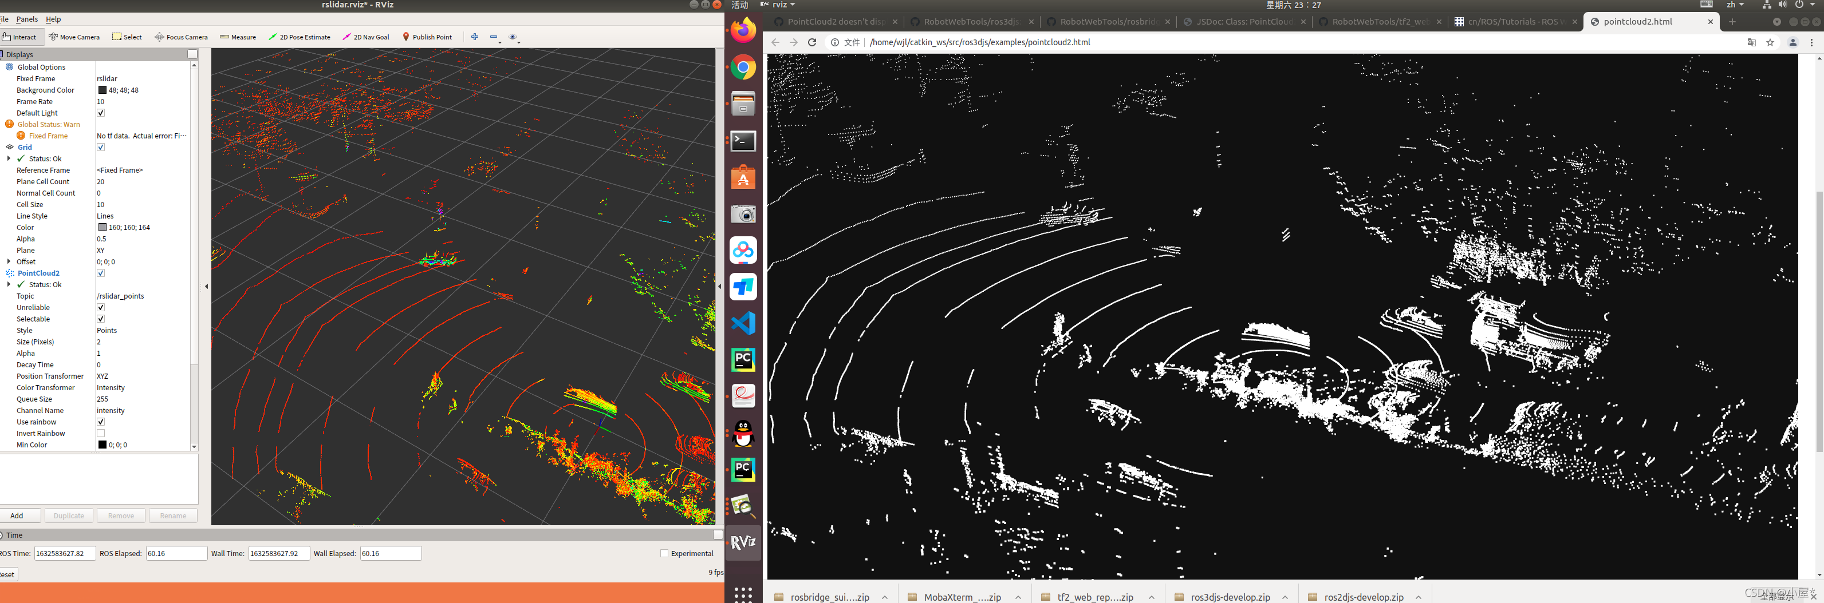The width and height of the screenshot is (1824, 603).
Task: Pick the Measure tool
Action: tap(238, 37)
